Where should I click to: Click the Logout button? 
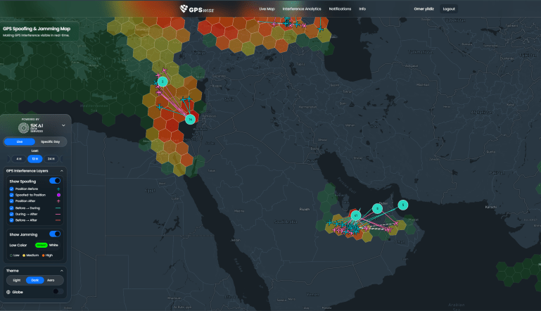tap(449, 9)
